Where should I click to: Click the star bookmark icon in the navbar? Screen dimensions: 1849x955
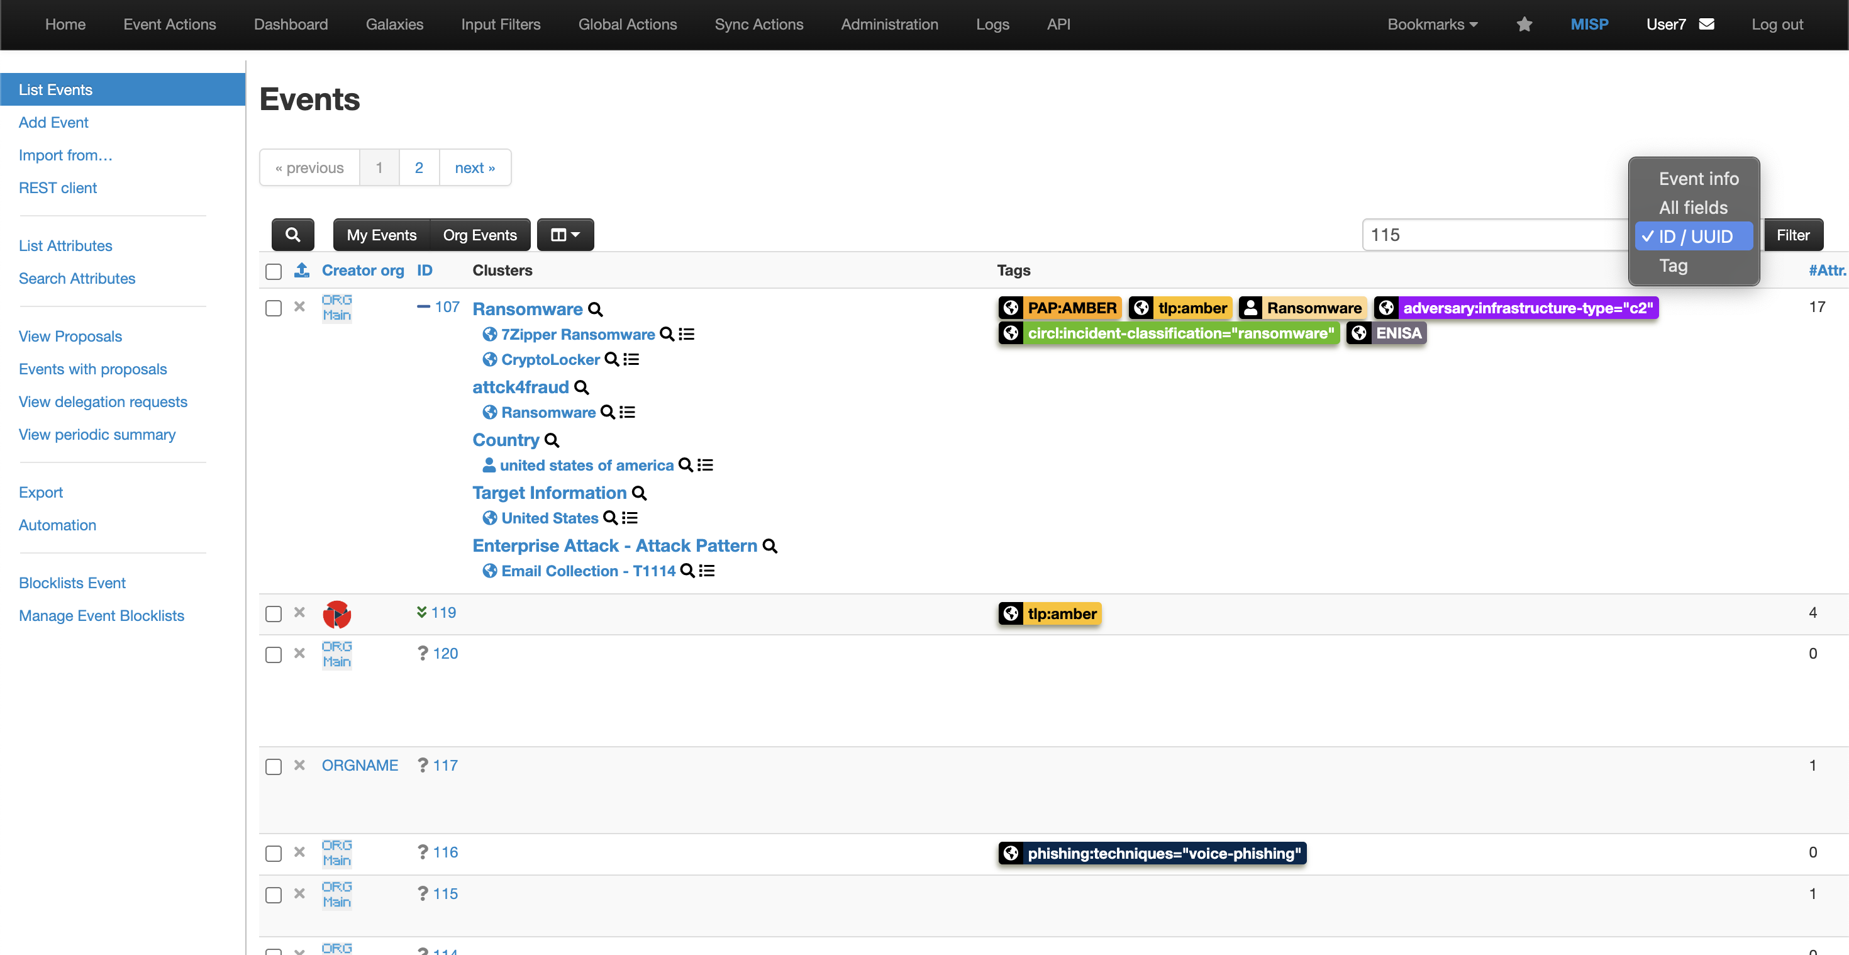click(1524, 25)
